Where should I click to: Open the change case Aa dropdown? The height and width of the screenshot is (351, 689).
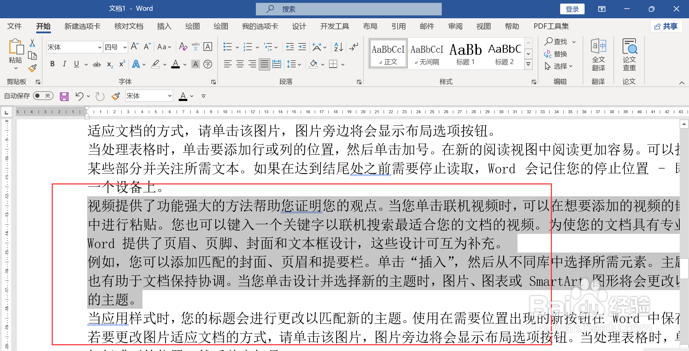[x=164, y=47]
